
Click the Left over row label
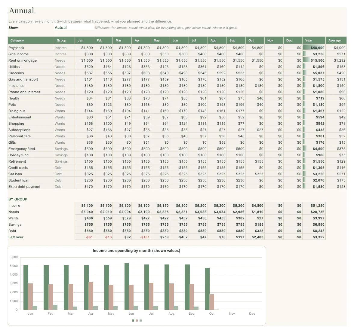pos(16,237)
